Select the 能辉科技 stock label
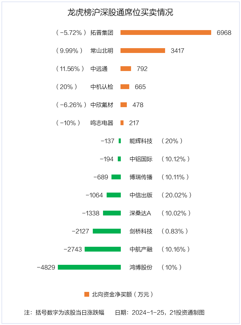Viewport: 241px width, 325px height. click(x=141, y=141)
